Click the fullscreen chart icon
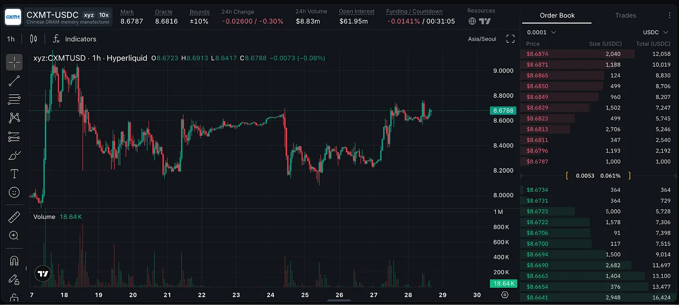Screen dimensions: 679x305 [510, 39]
